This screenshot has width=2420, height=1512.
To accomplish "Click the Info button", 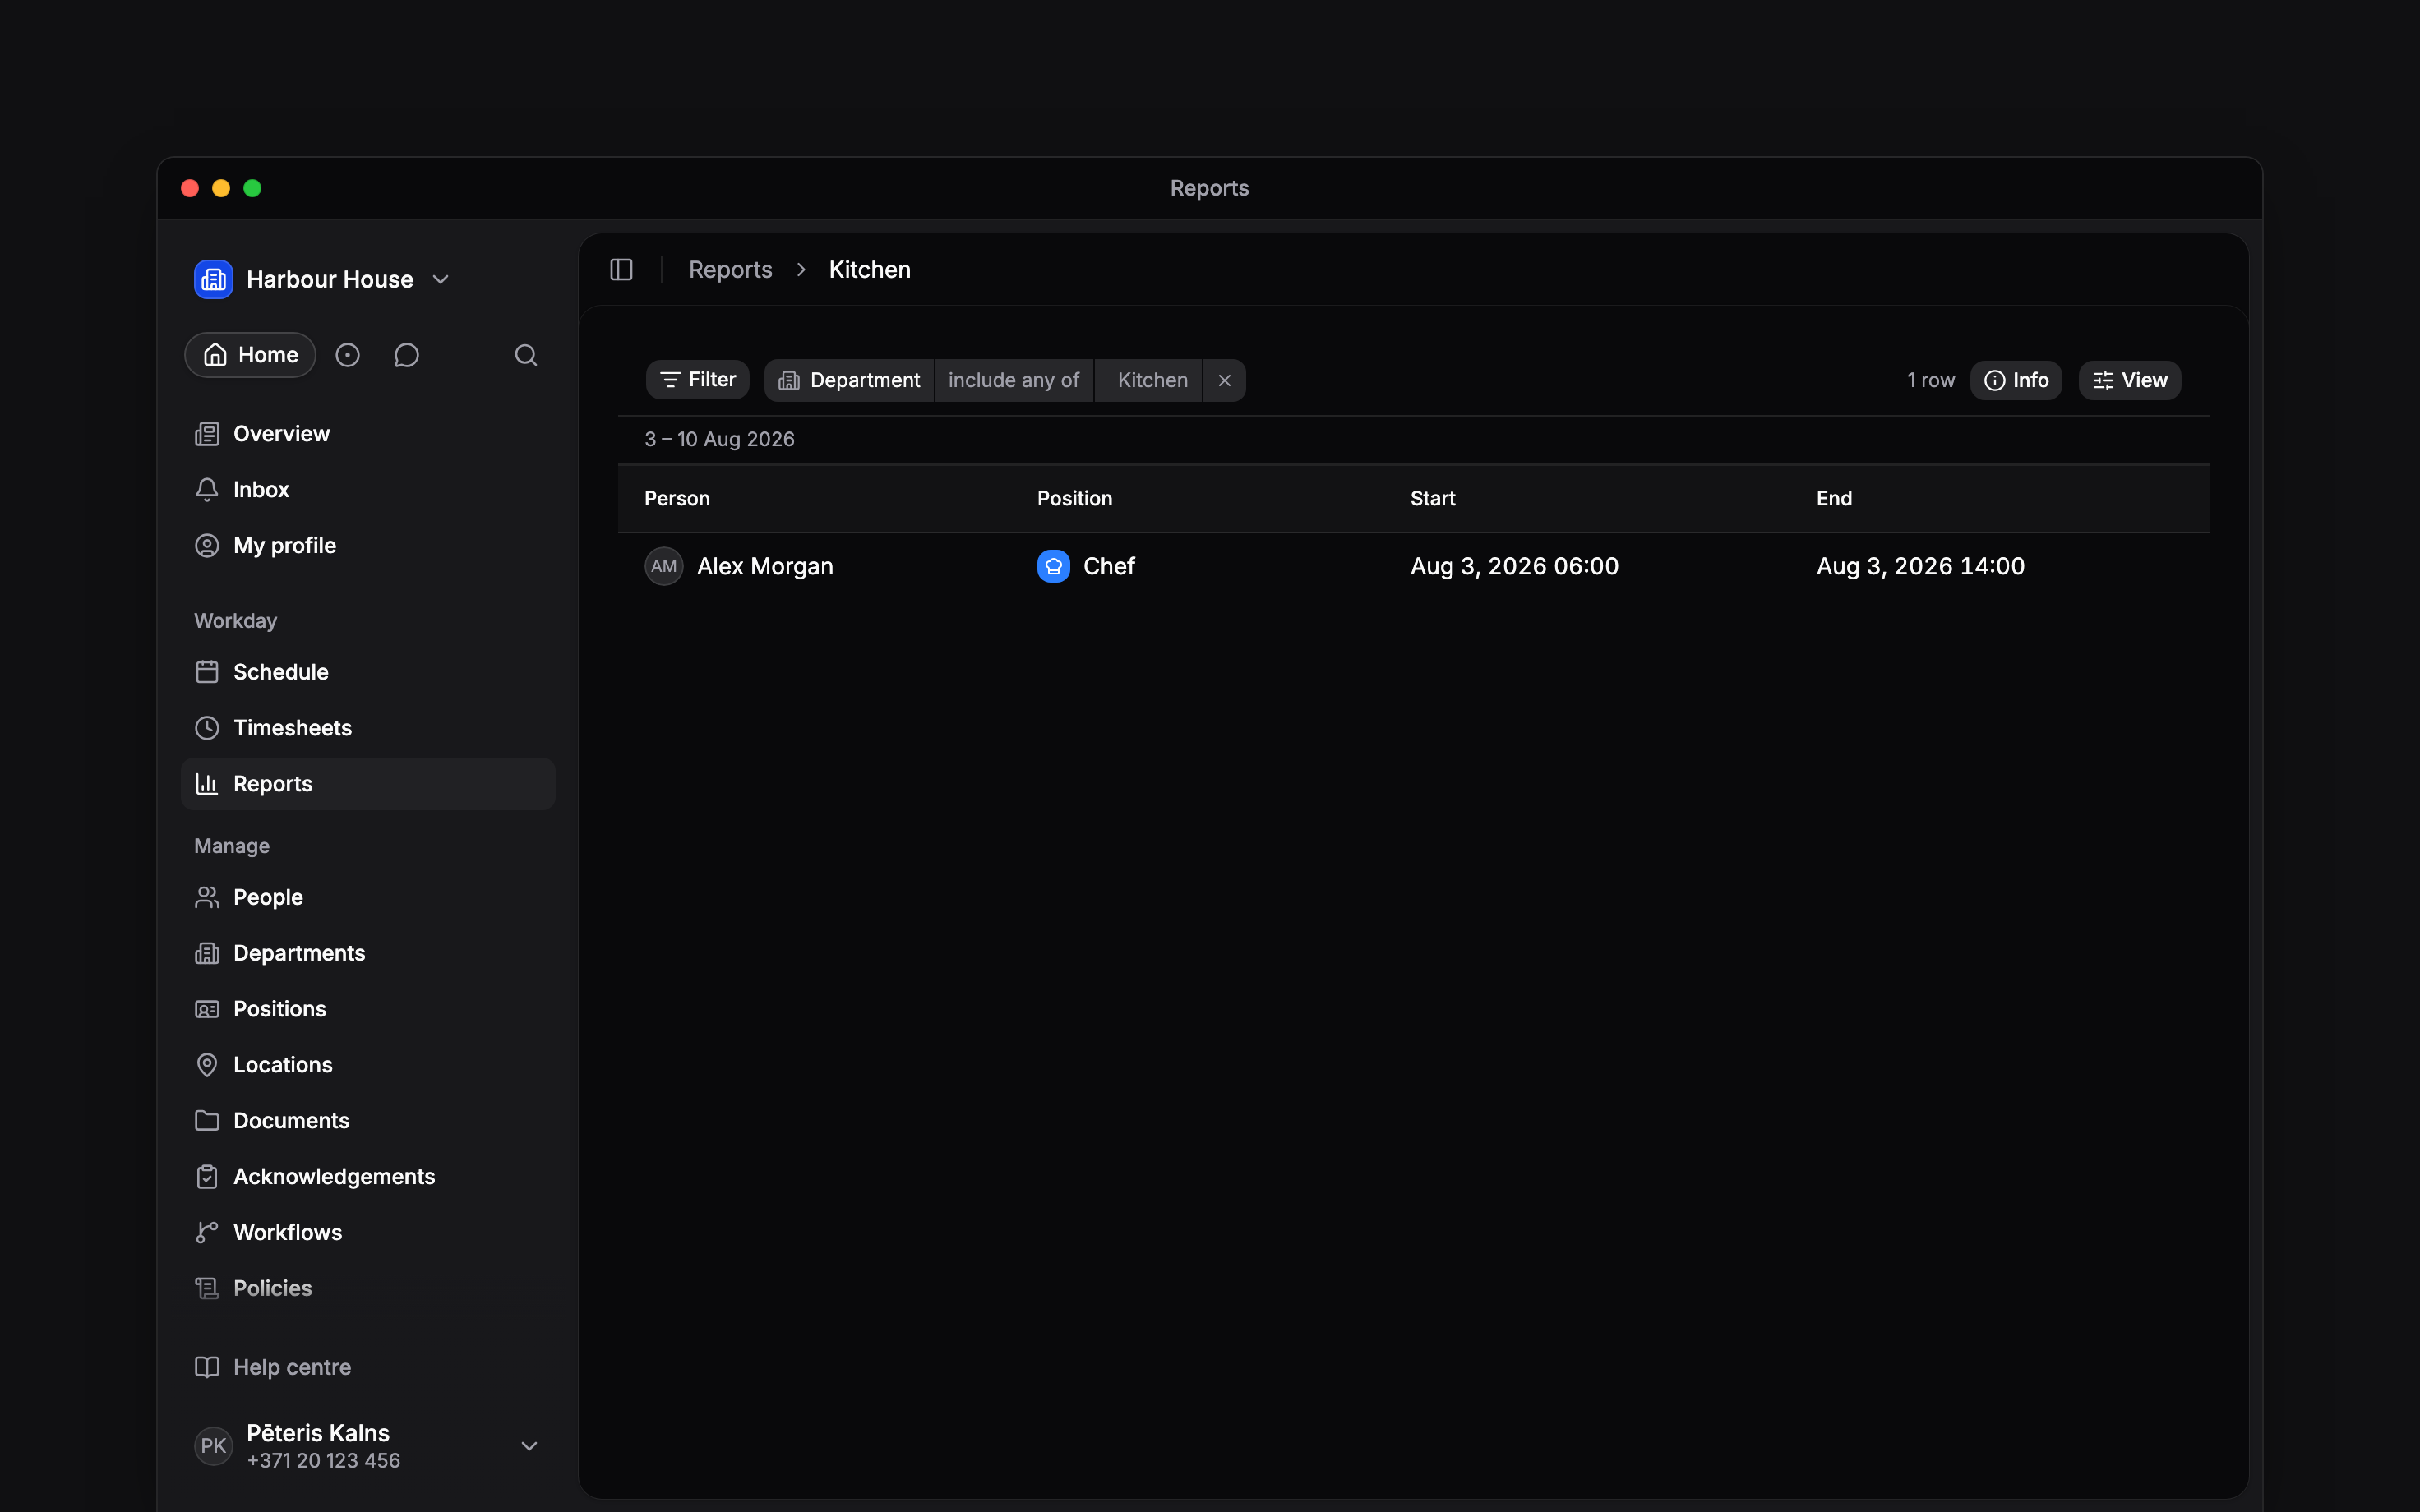I will click(2016, 380).
